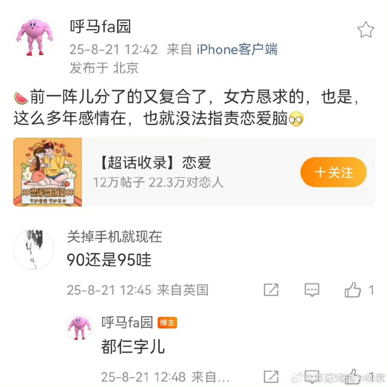Open the 恋爱超话 cover thumbnail
The image size is (388, 387).
click(48, 172)
